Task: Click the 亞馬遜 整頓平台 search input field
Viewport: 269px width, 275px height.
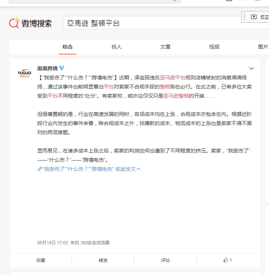Action: pyautogui.click(x=166, y=23)
